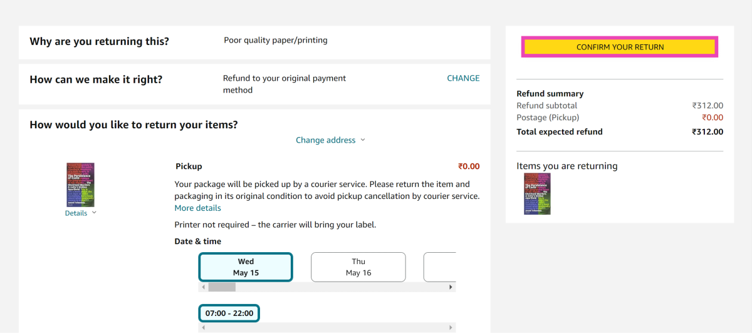This screenshot has height=336, width=752.
Task: Click the chevron beside Change address
Action: (363, 140)
